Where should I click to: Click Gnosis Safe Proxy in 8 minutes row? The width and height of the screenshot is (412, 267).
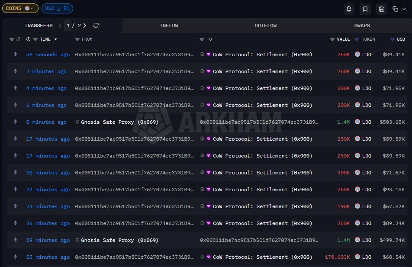[x=119, y=122]
